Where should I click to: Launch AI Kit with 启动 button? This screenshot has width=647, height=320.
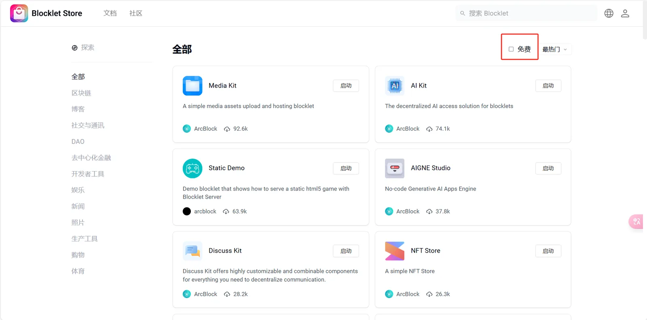click(x=548, y=86)
